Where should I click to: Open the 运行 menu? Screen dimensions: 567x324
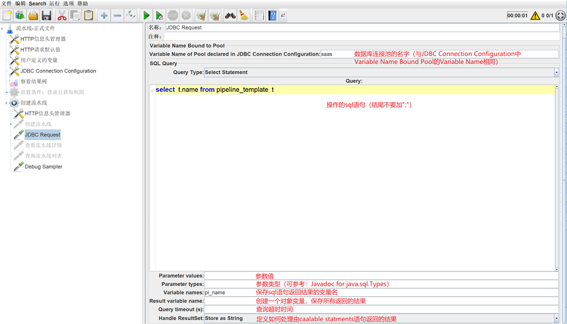[x=54, y=3]
